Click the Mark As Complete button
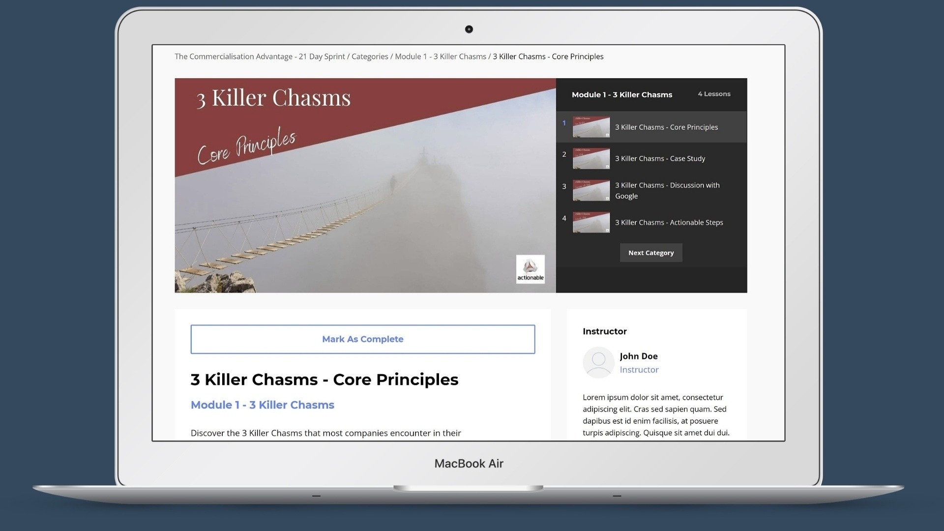 (362, 339)
